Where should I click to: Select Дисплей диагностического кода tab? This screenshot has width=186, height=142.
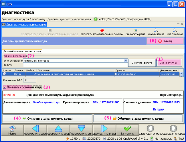point(22,51)
